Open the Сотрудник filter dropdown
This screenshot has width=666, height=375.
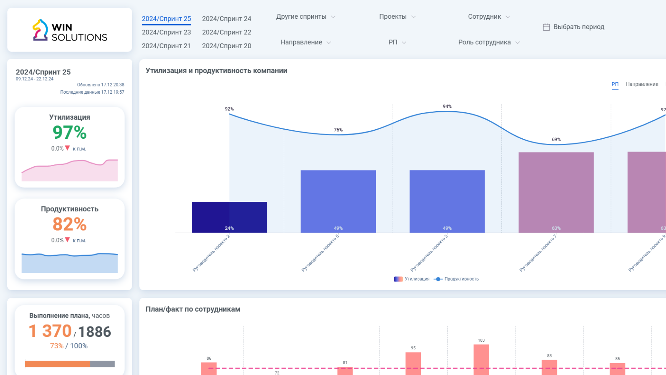tap(489, 17)
